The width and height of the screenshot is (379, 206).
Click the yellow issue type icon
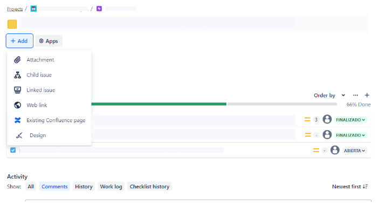click(12, 24)
